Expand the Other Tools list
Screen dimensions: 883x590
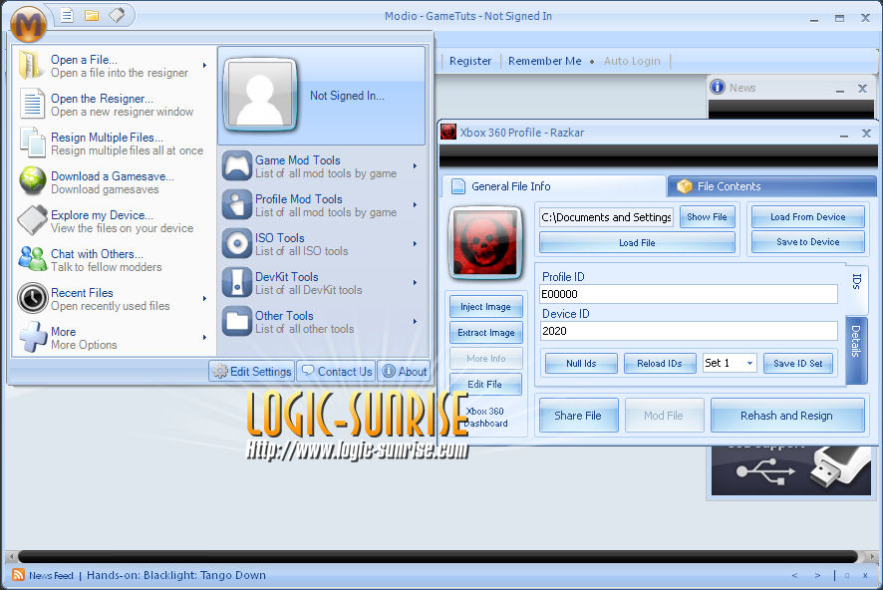tap(415, 322)
